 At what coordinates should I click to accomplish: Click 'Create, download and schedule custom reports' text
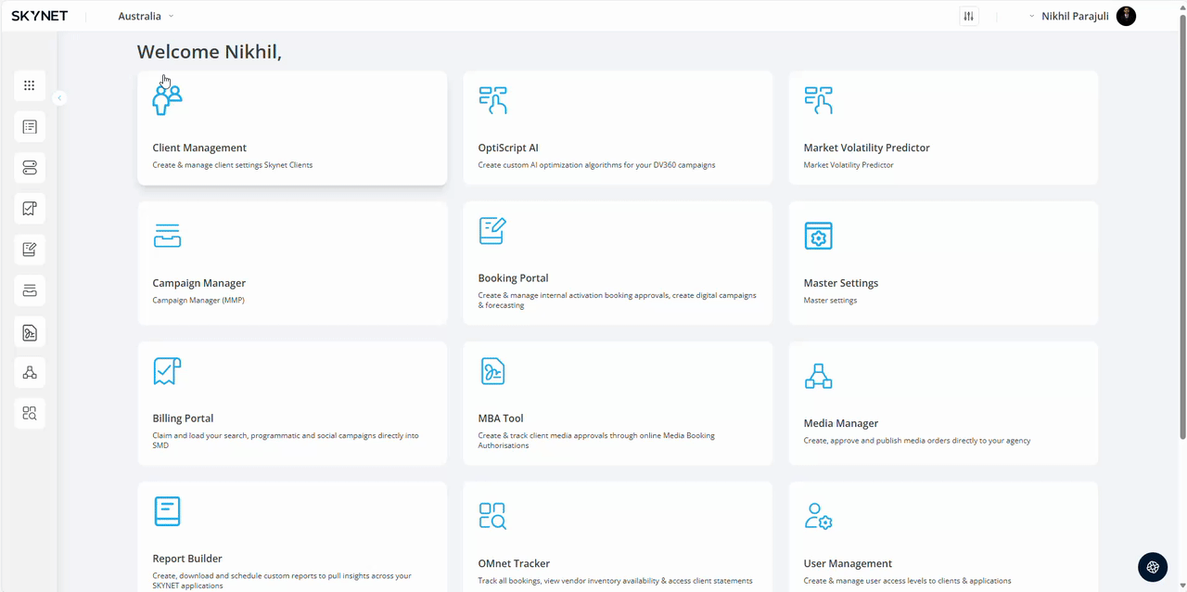[282, 580]
